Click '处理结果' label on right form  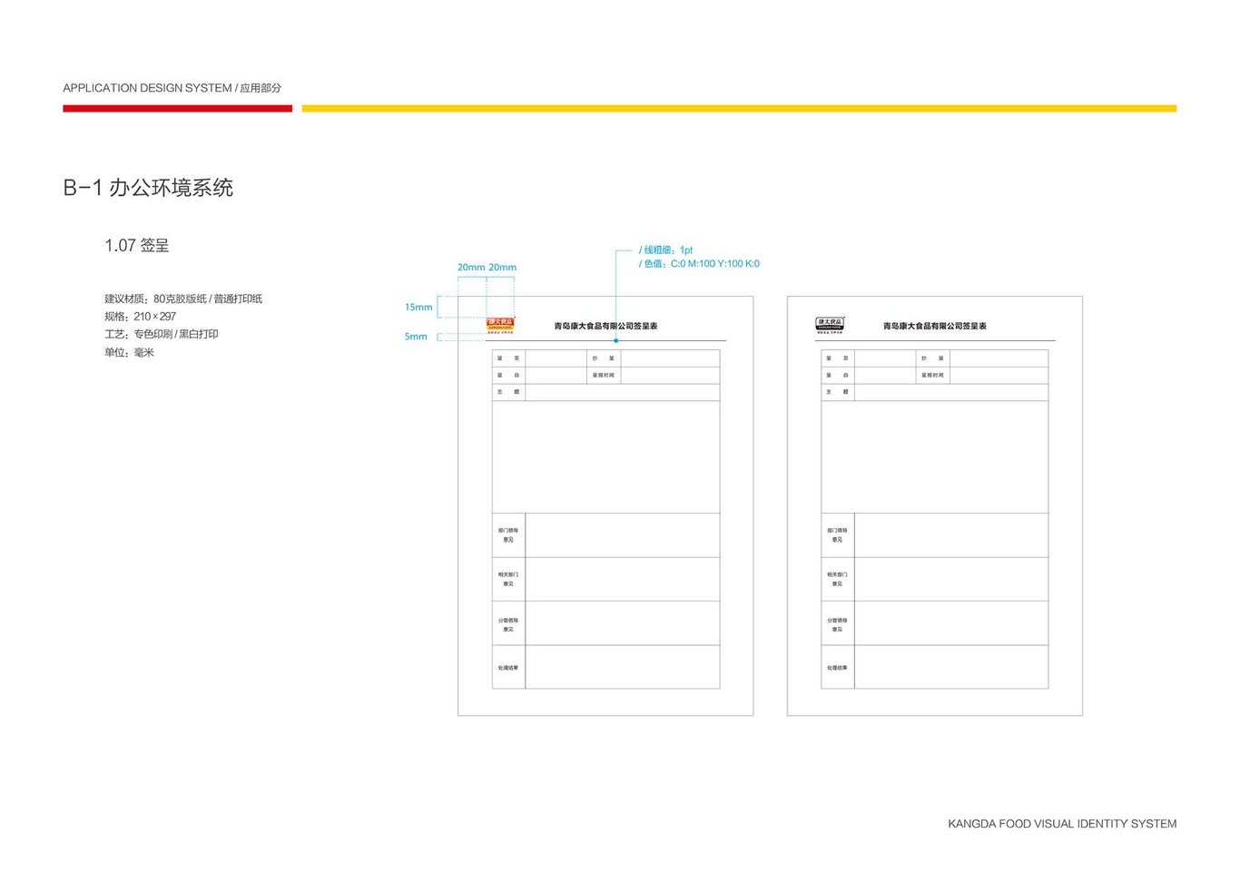pyautogui.click(x=837, y=668)
